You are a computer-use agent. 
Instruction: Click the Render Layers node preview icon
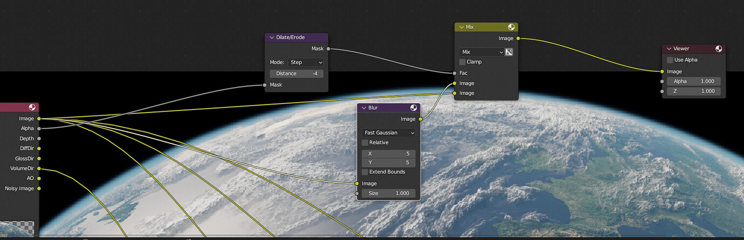coord(32,108)
